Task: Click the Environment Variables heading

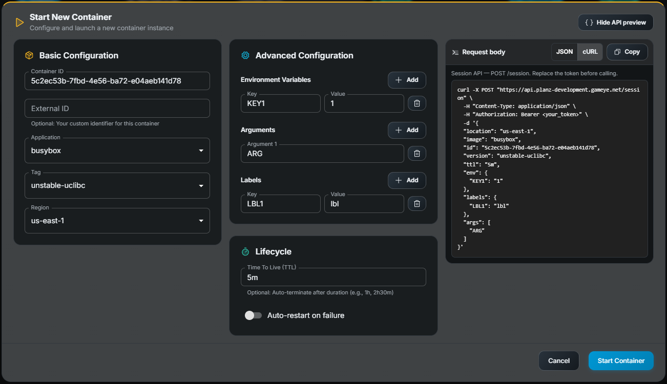Action: [276, 80]
